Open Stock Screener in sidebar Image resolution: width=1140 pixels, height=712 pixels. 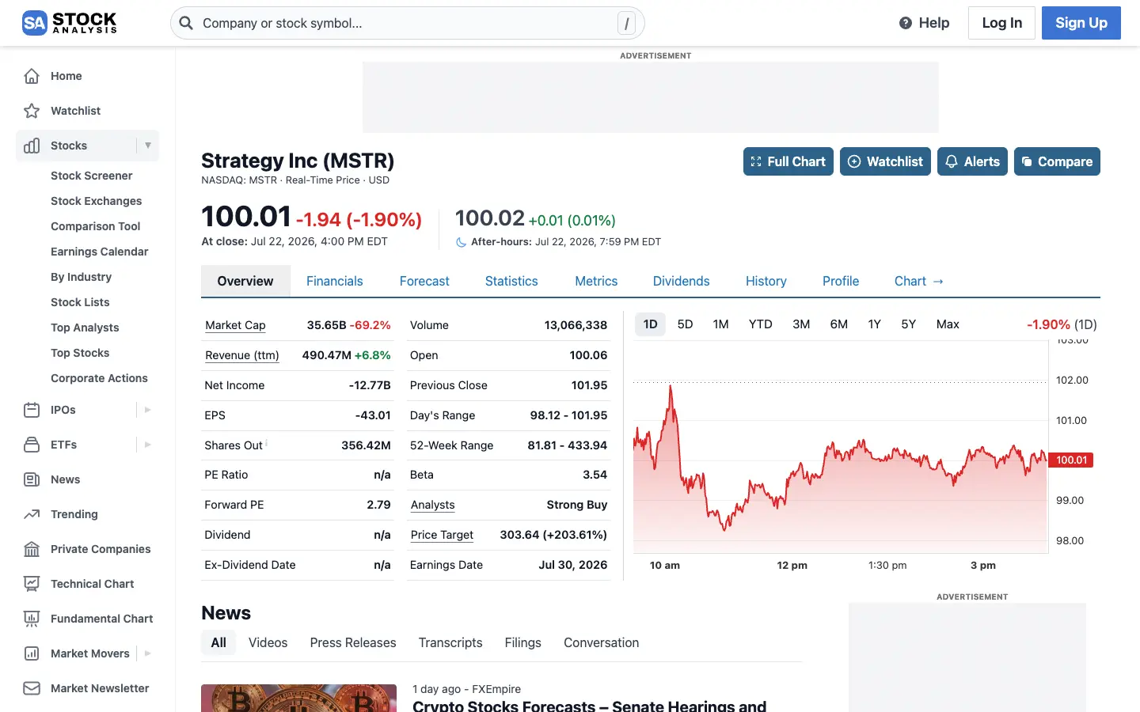pos(92,176)
